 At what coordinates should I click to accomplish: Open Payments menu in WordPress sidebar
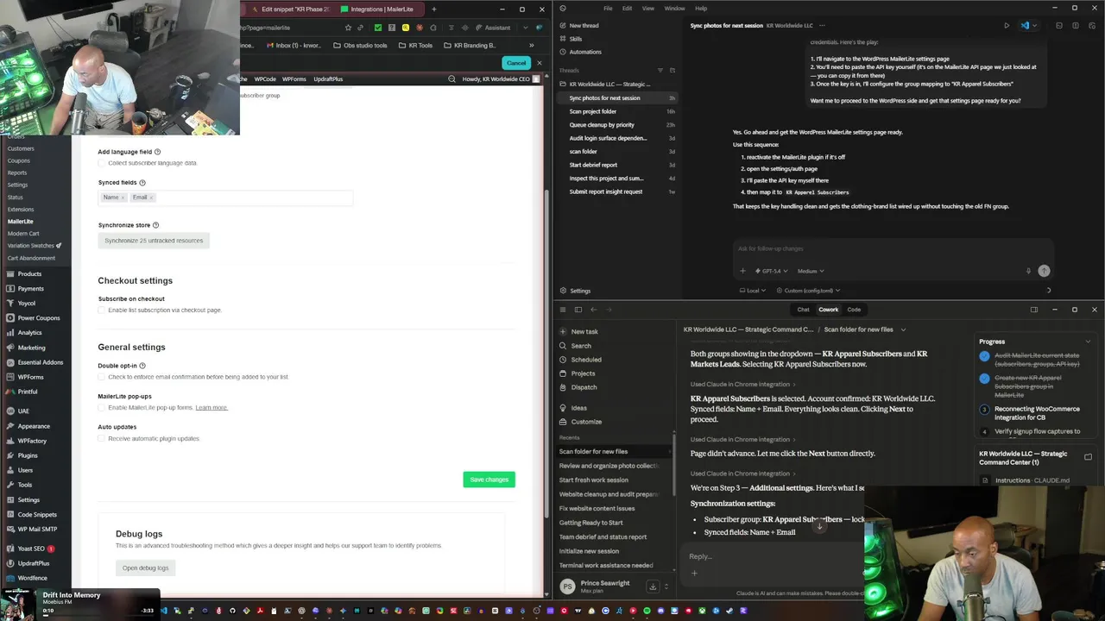pos(30,288)
